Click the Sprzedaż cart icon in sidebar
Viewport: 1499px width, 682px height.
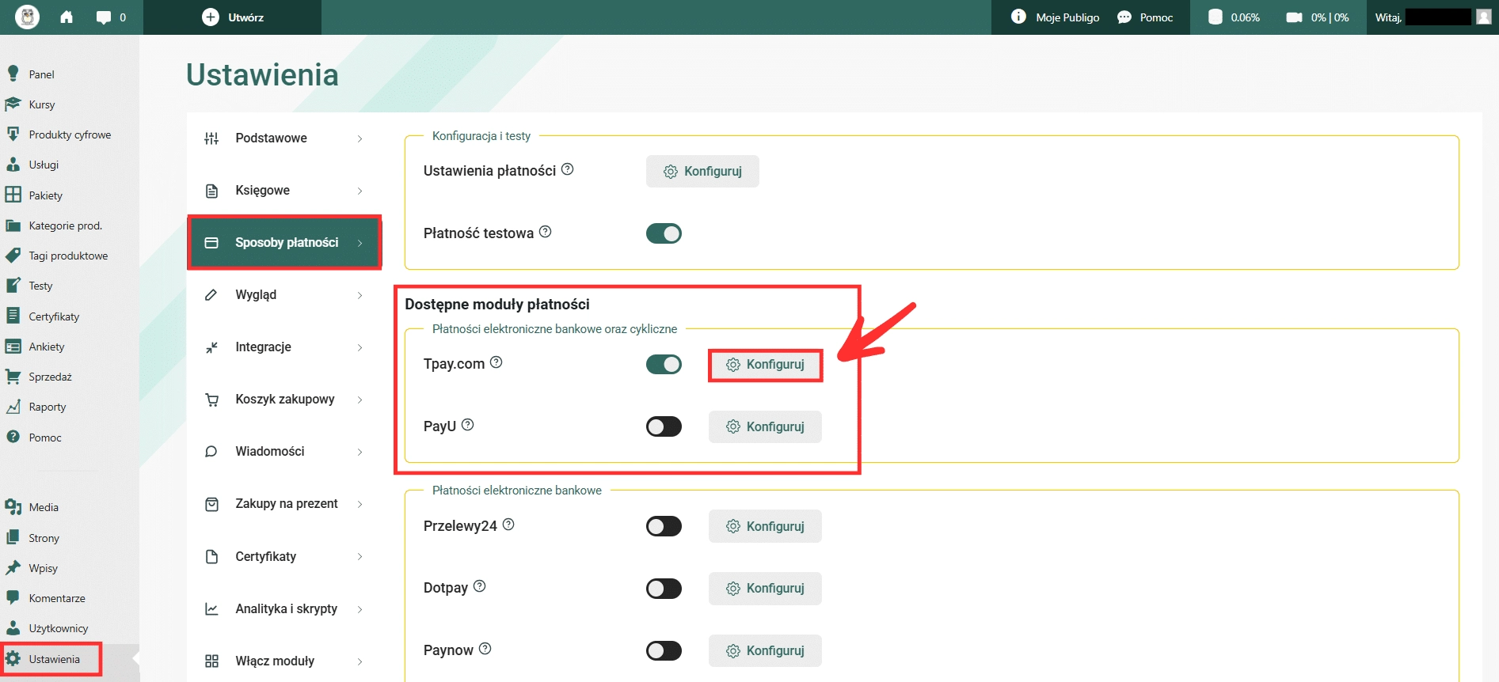tap(13, 377)
